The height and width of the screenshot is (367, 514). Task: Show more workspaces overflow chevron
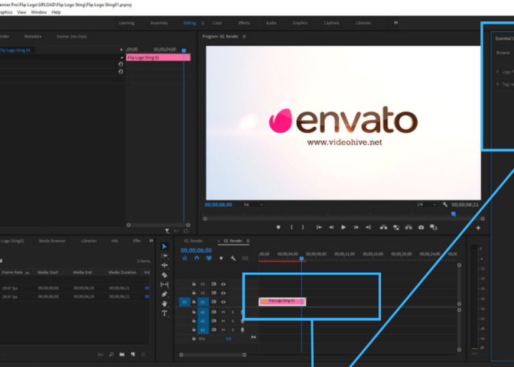[395, 23]
